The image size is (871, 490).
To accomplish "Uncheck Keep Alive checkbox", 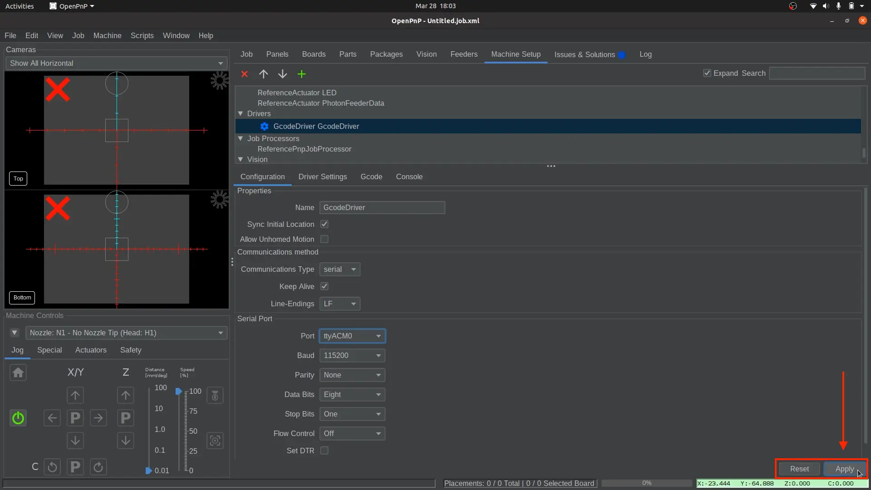I will pos(324,286).
